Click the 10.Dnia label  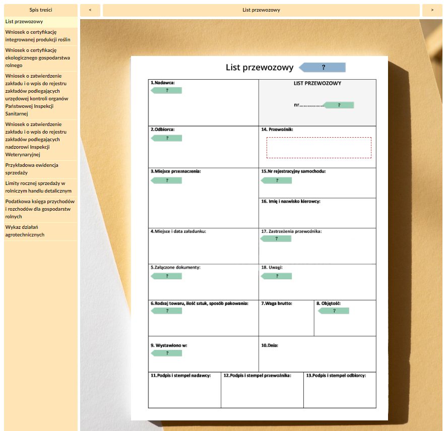coord(270,345)
